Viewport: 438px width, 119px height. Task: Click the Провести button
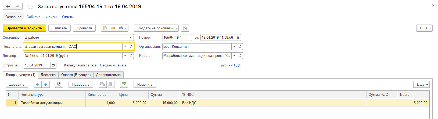point(84,28)
